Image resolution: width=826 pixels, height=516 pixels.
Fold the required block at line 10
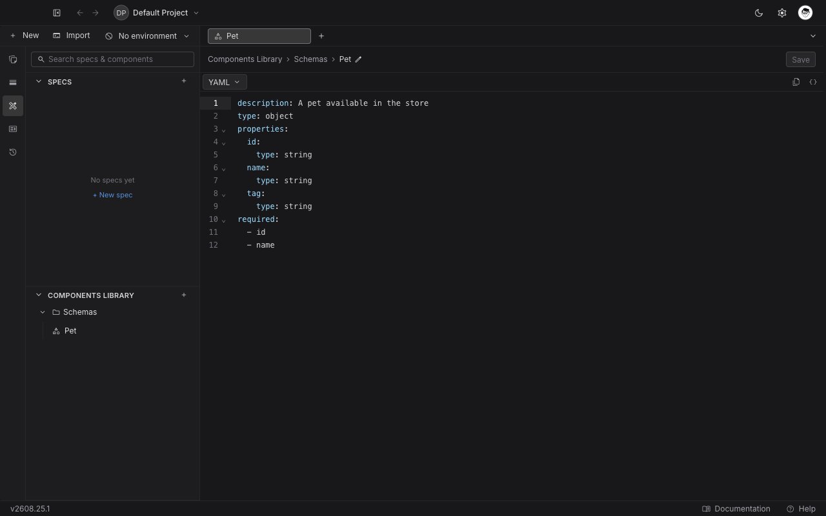click(224, 221)
